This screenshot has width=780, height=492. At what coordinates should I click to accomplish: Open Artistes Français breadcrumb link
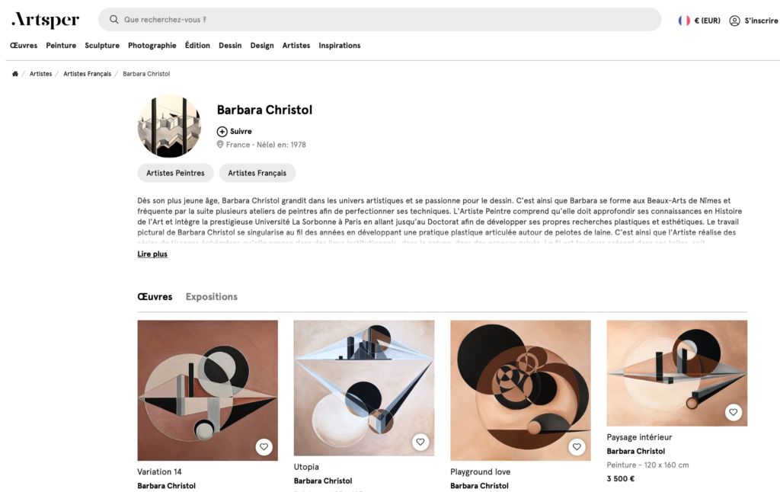tap(87, 74)
